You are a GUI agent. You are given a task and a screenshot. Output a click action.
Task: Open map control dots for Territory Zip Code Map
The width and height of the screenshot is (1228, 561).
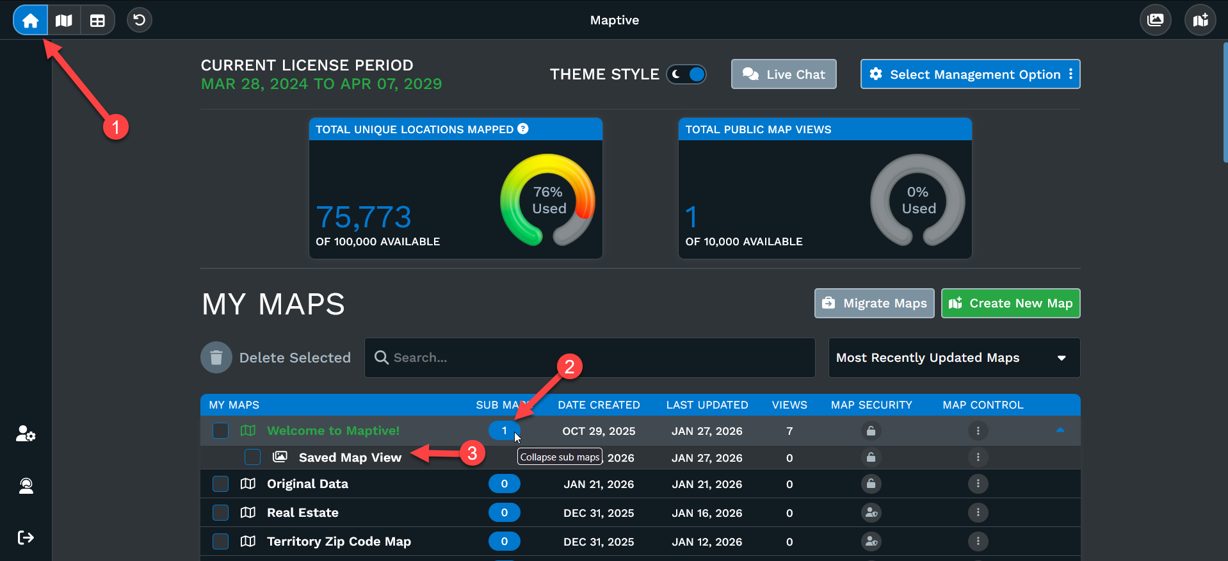[x=978, y=541]
